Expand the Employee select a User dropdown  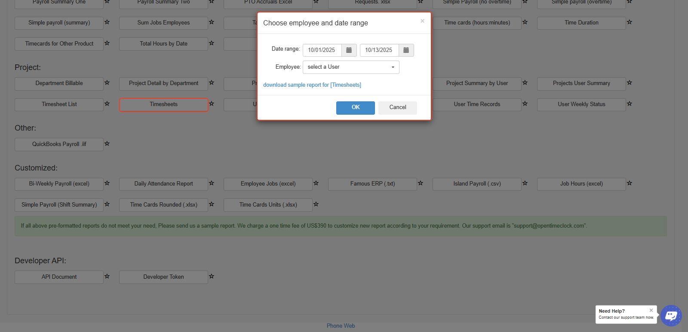(351, 67)
